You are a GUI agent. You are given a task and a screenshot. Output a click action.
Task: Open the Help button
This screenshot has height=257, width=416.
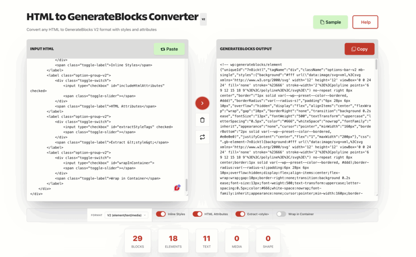(x=365, y=22)
